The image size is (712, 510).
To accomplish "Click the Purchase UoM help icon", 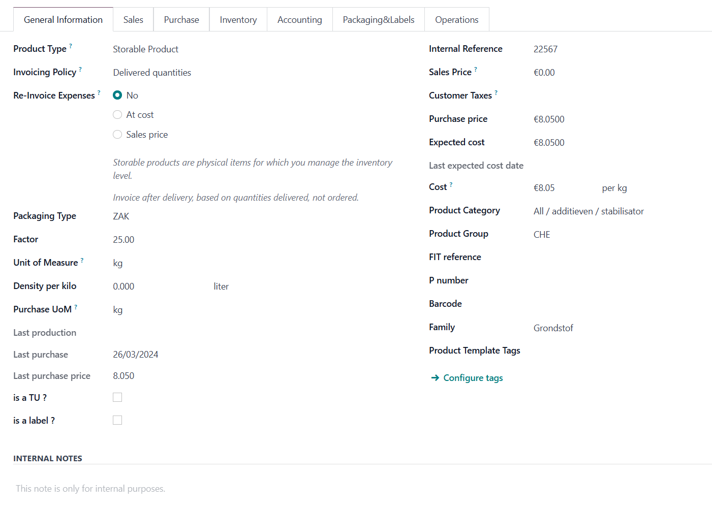I will pyautogui.click(x=76, y=307).
